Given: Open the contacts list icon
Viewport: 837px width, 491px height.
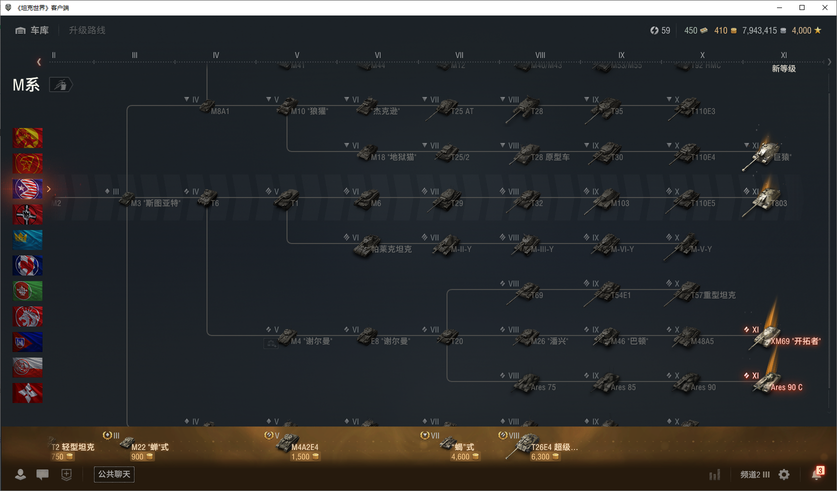Looking at the screenshot, I should click(20, 474).
